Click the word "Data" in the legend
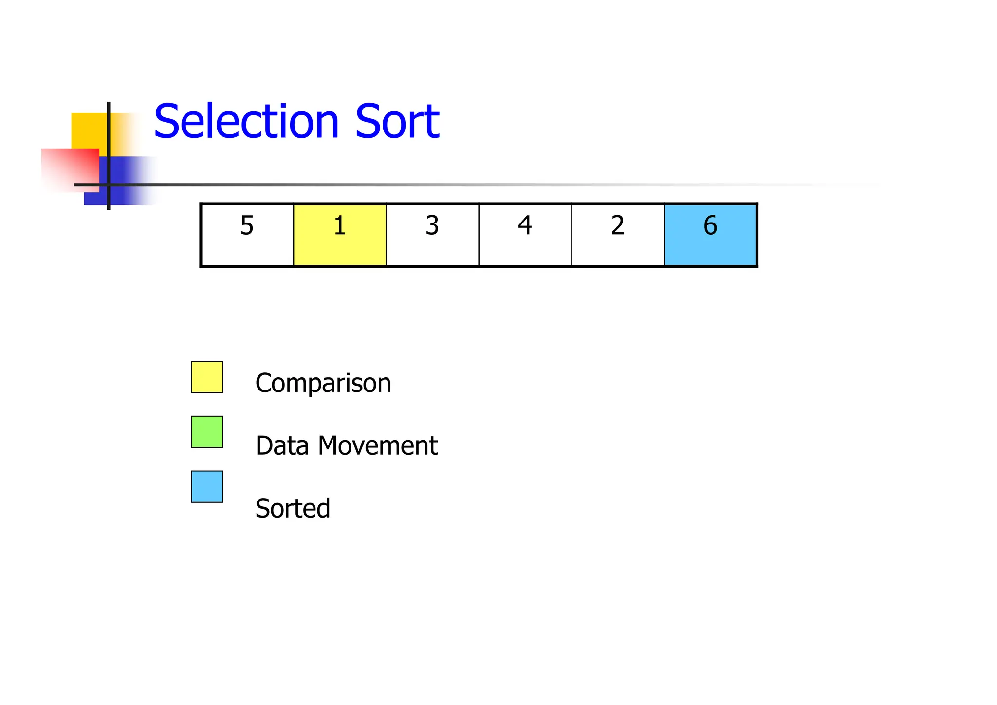 (x=282, y=445)
